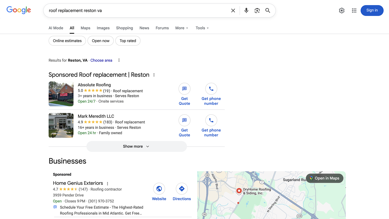The height and width of the screenshot is (219, 389).
Task: Click the Google logo
Action: tap(19, 10)
